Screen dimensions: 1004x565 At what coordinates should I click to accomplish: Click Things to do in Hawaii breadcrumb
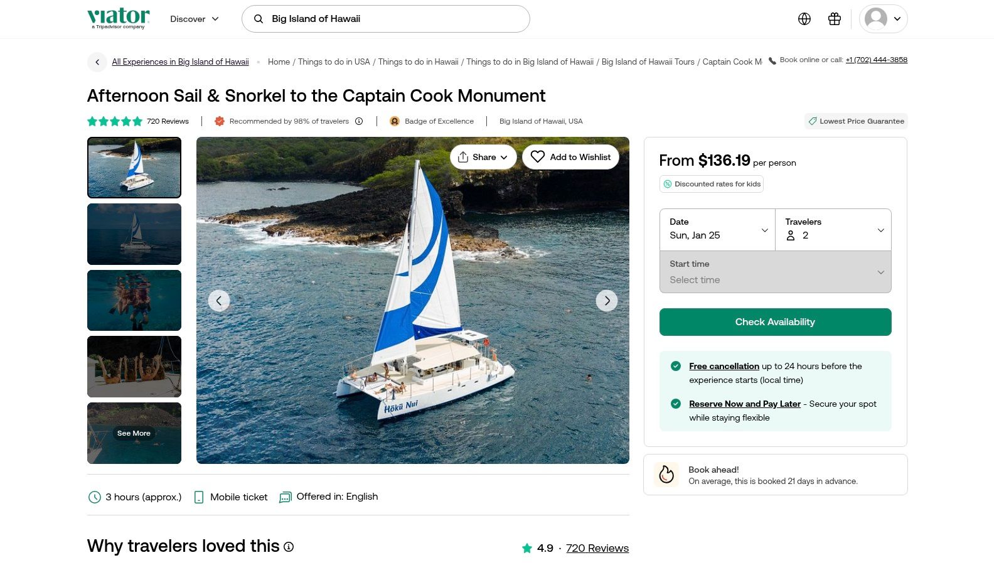coord(418,62)
